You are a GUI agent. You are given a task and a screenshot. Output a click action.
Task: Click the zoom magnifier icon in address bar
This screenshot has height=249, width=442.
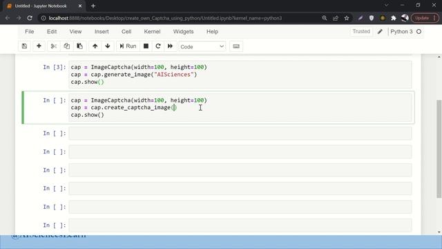point(325,18)
